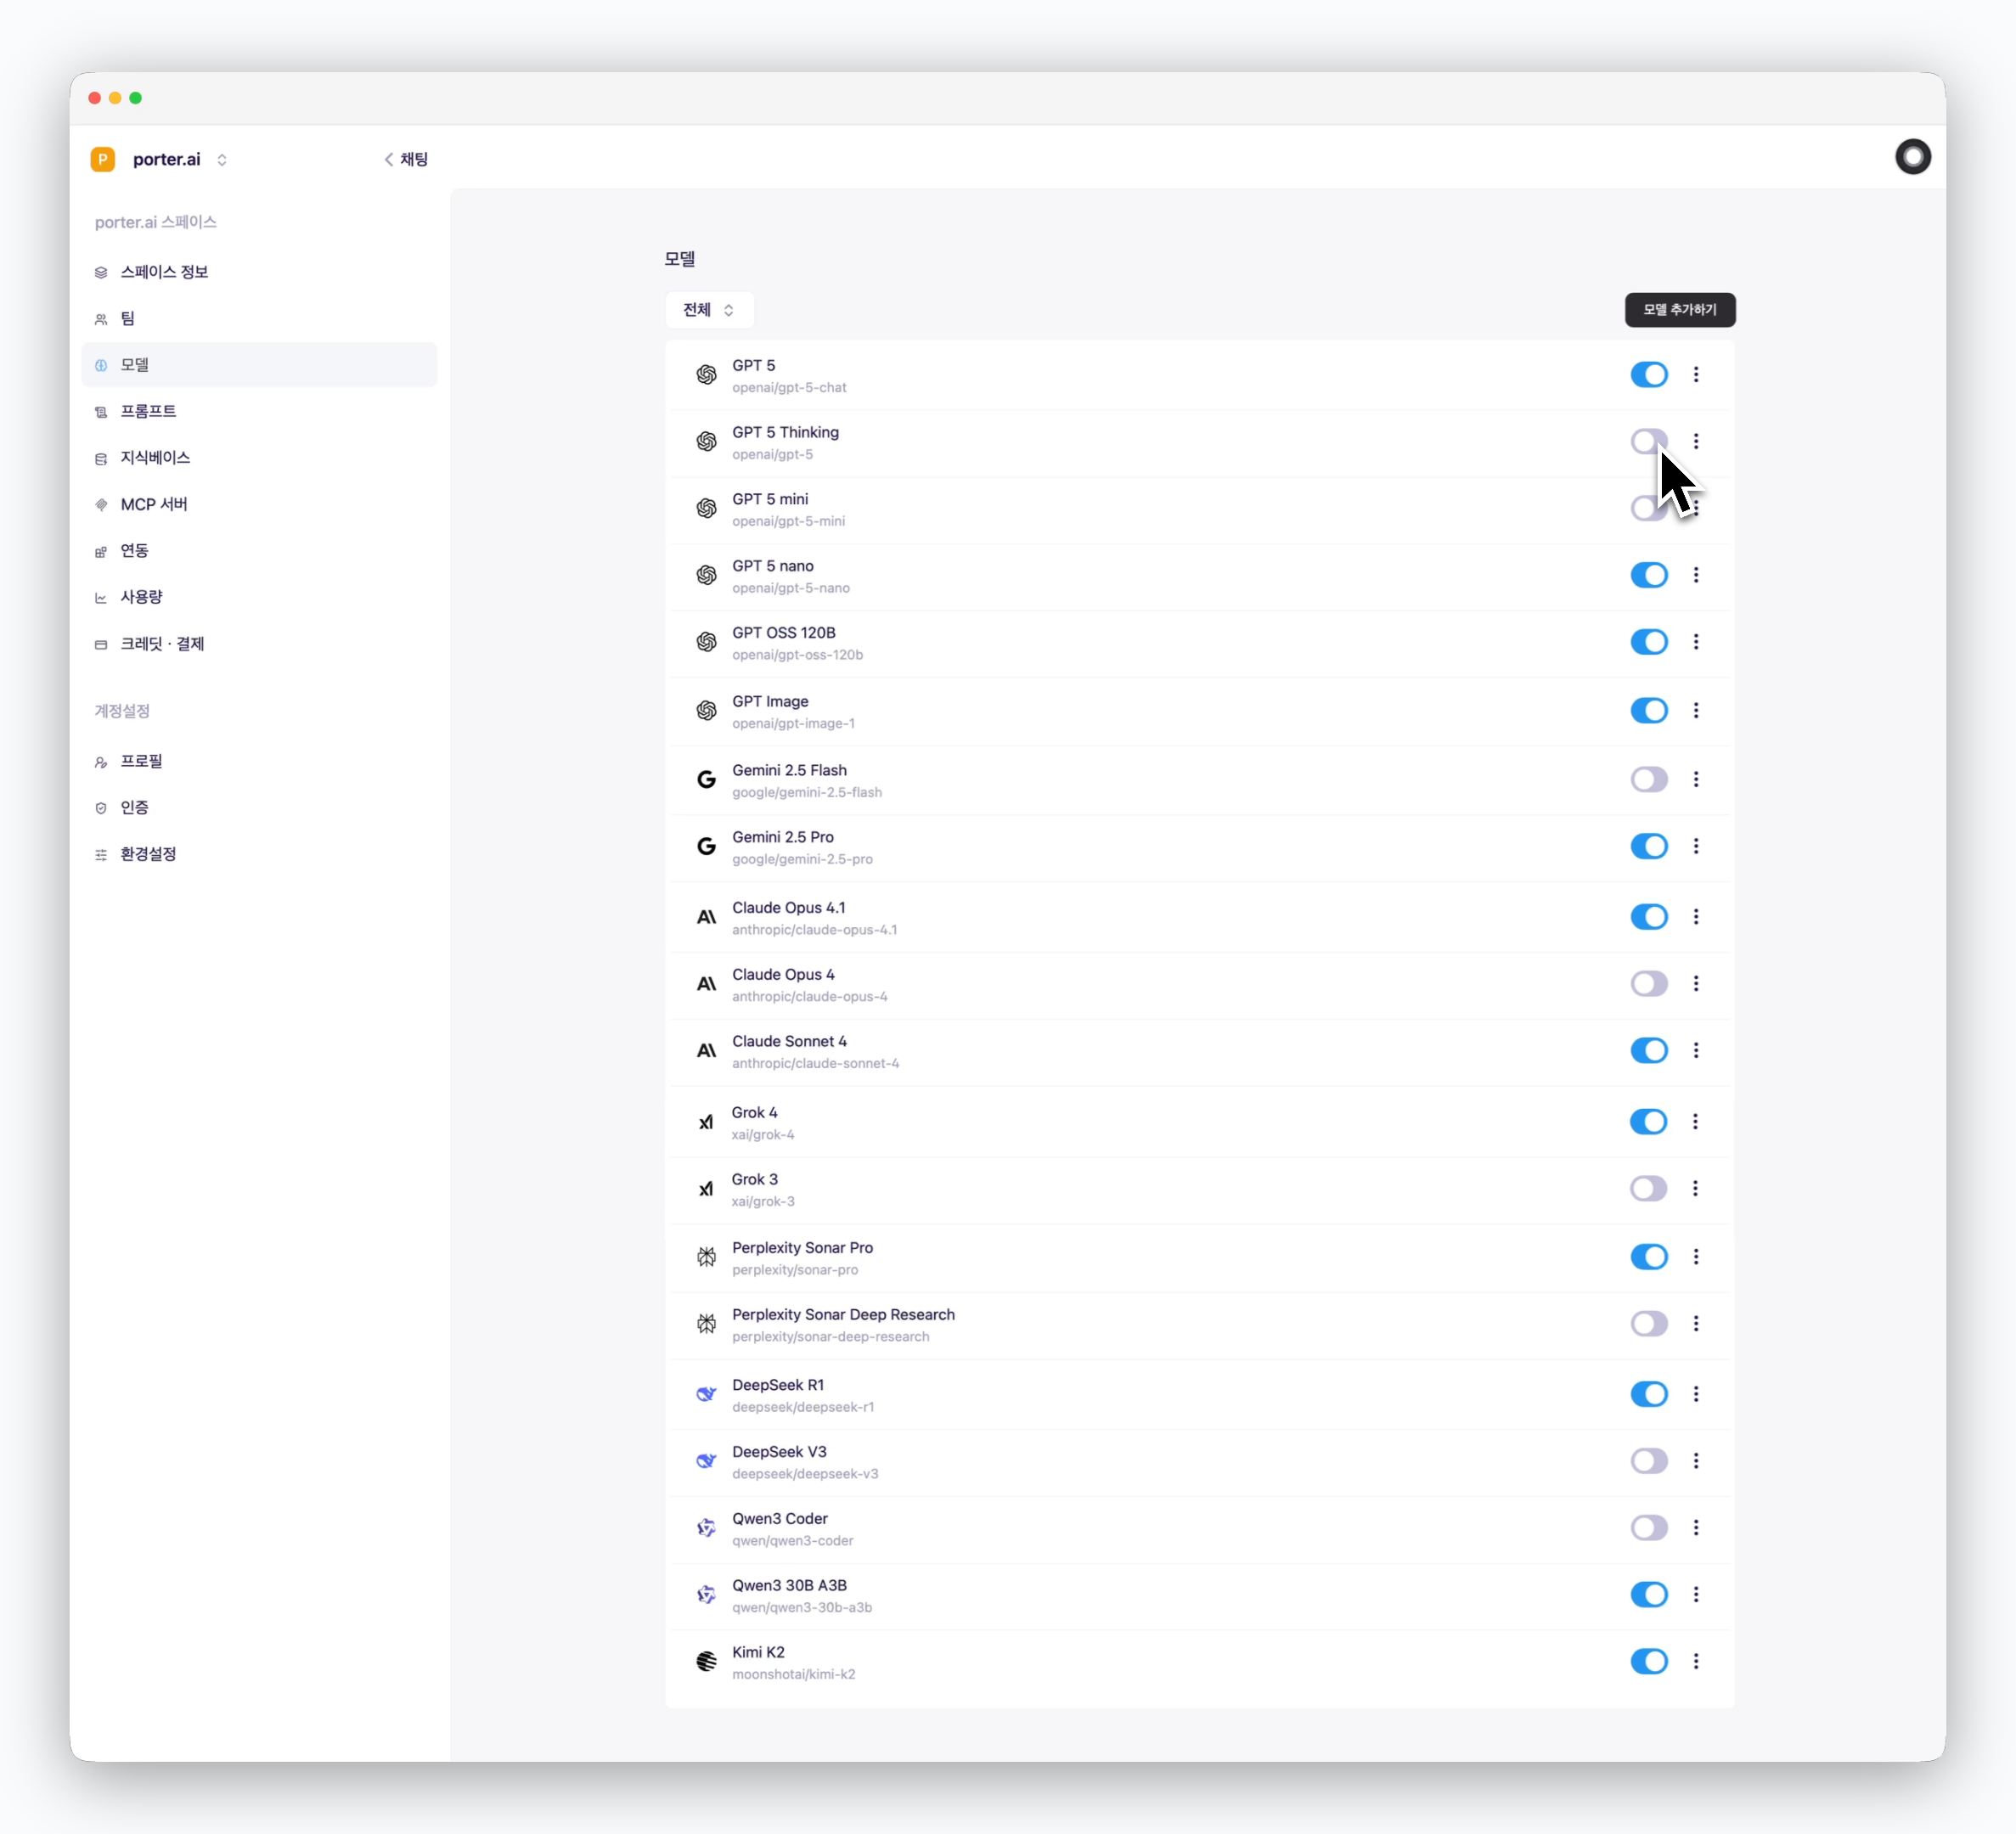Select 모델 in the sidebar

point(259,365)
